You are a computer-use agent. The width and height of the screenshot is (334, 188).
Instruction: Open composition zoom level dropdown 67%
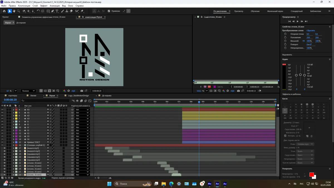(x=16, y=91)
